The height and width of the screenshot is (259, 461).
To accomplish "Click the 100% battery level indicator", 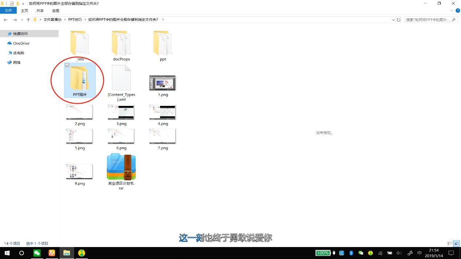I will 323,253.
